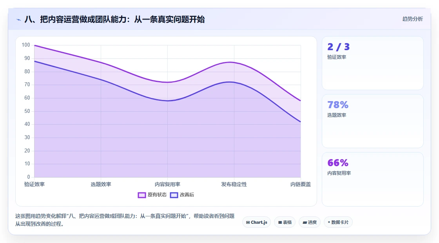Click the 选题效率 caption in second card
Screen dimensions: 439x243
[337, 115]
